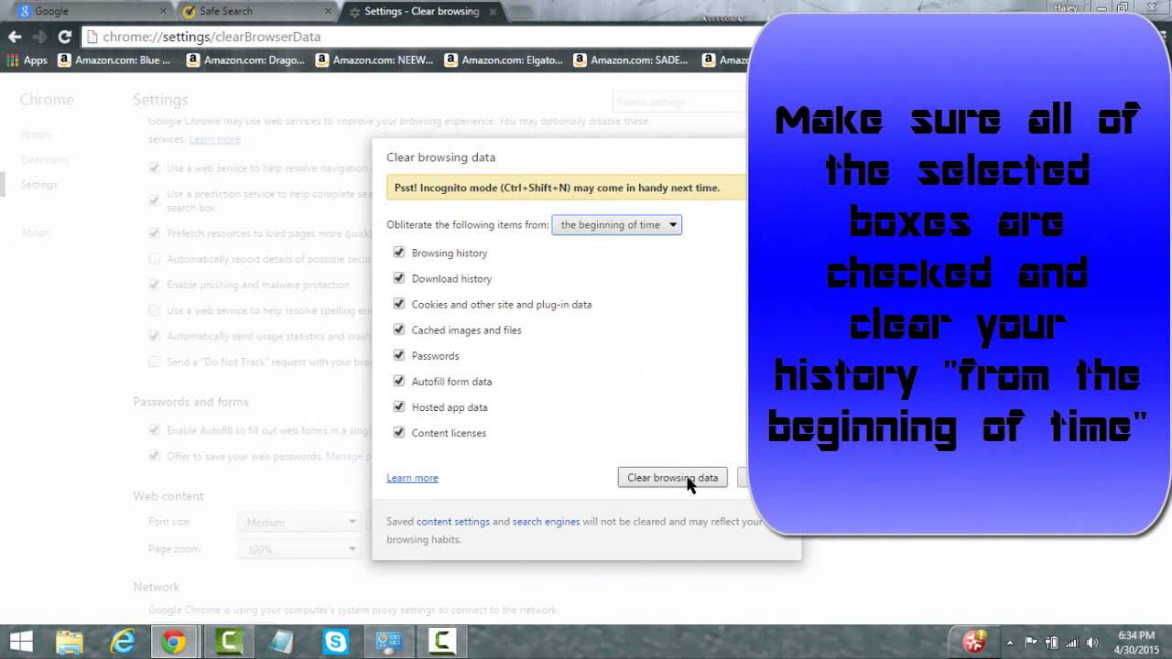Open the Apps shortcut in bookmarks bar
The image size is (1172, 659).
[x=27, y=60]
